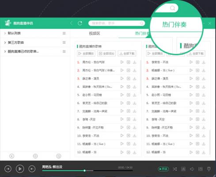Download row 1. 李荣浩 - 不说
The width and height of the screenshot is (216, 177).
pyautogui.click(x=204, y=62)
